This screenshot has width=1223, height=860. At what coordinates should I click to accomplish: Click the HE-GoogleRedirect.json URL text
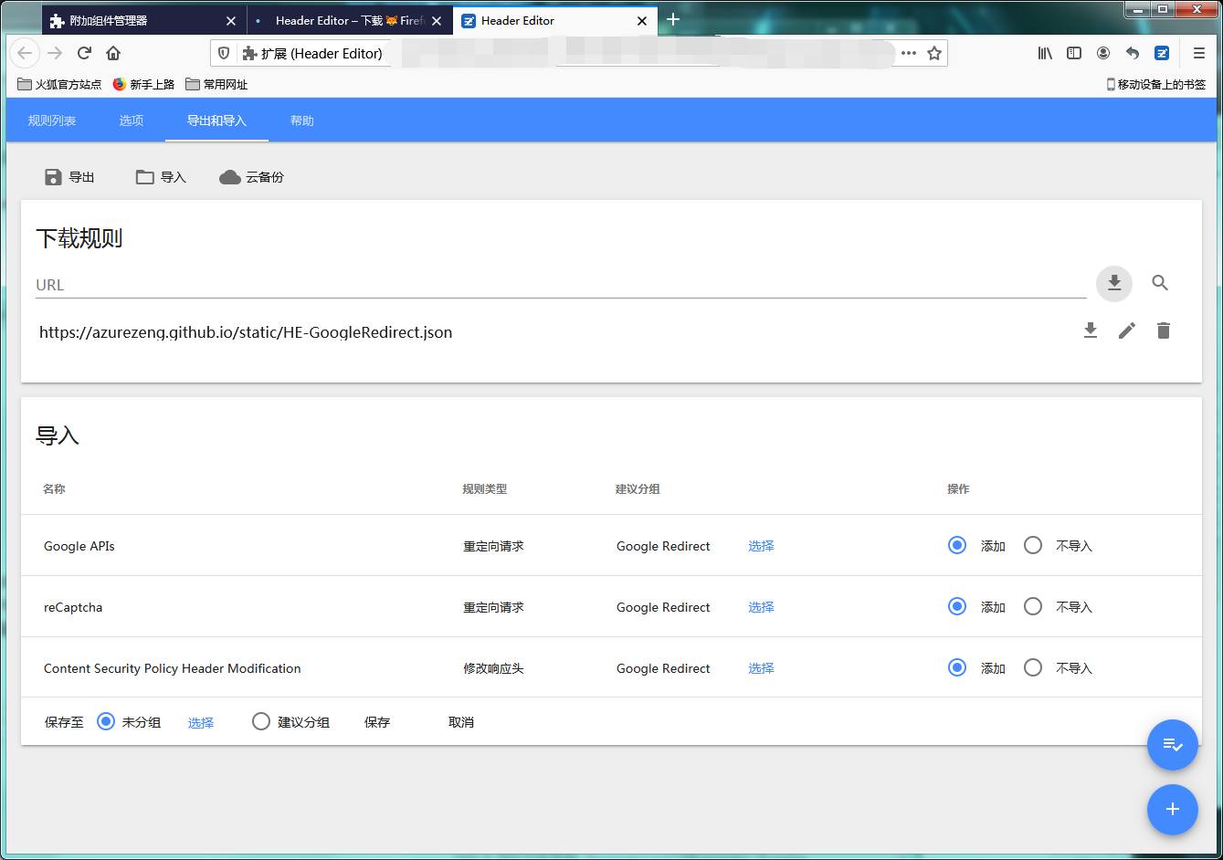coord(246,332)
